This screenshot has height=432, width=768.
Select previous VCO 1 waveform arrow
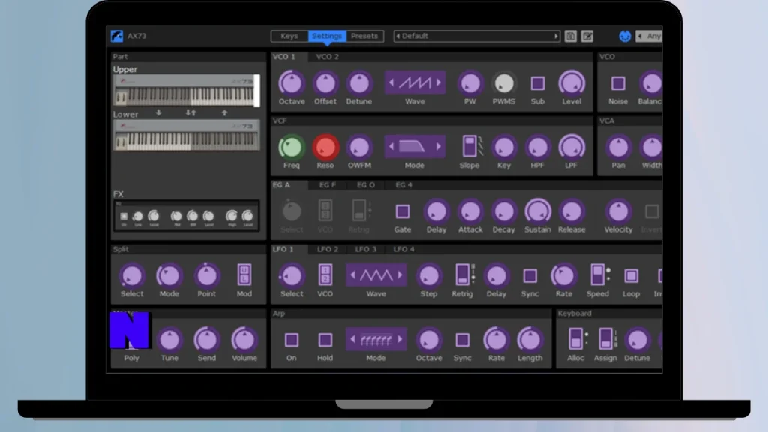[391, 82]
